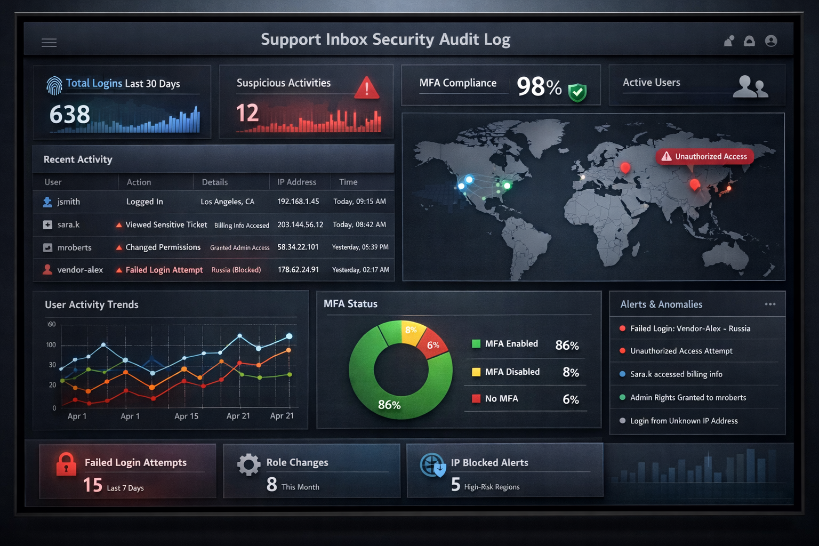Expand the plus icon beside sara.k
The height and width of the screenshot is (546, 819).
click(x=47, y=224)
